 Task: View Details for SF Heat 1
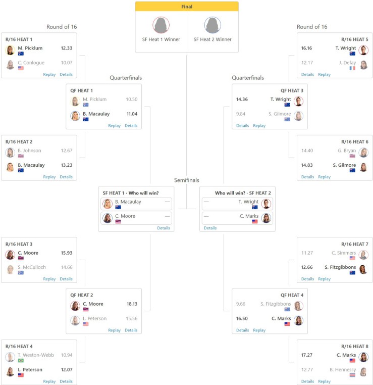tap(164, 228)
